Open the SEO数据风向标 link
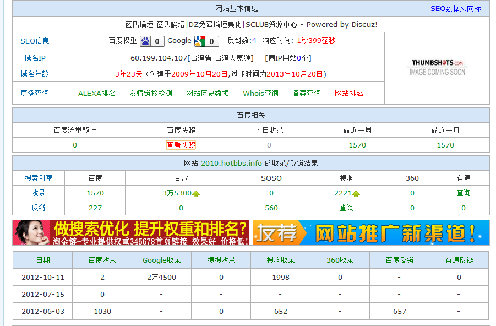This screenshot has width=496, height=326. [455, 9]
